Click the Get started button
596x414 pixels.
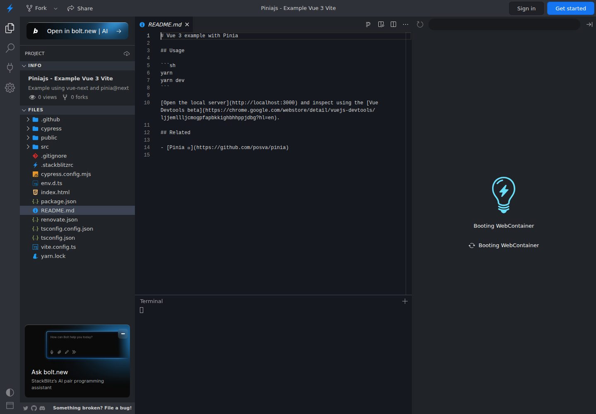570,8
